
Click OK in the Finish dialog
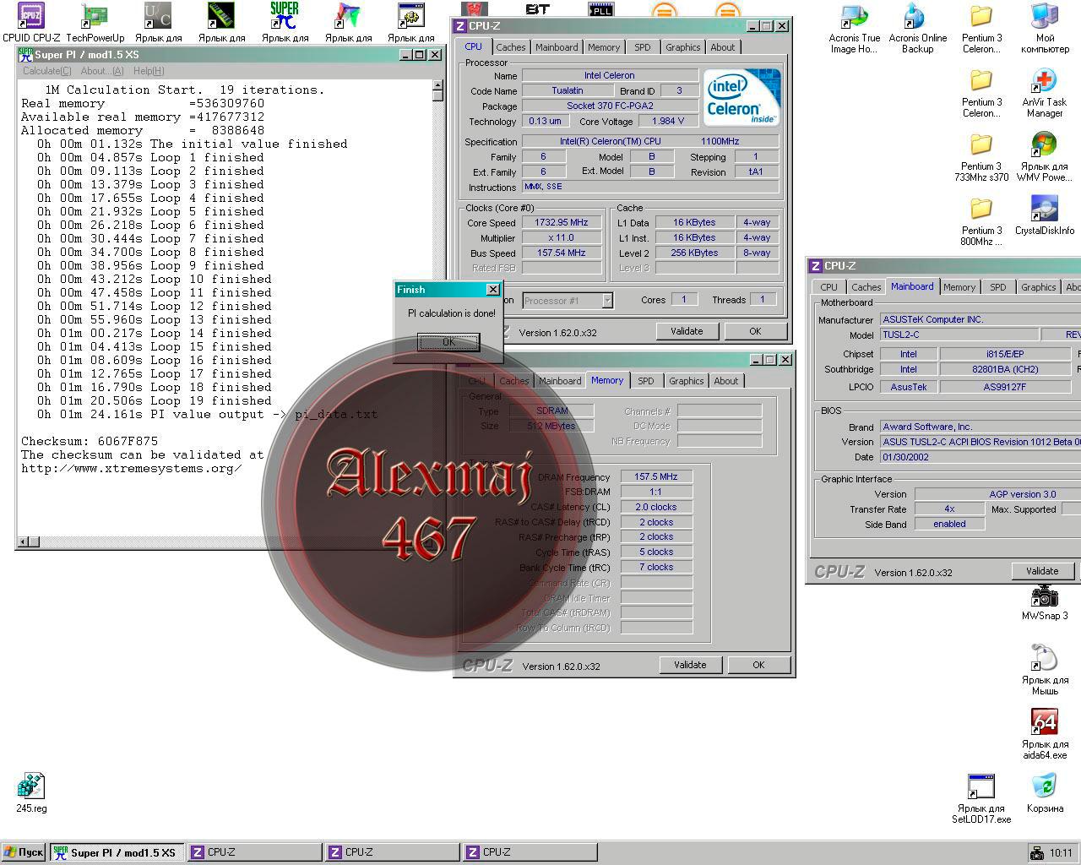(x=448, y=342)
